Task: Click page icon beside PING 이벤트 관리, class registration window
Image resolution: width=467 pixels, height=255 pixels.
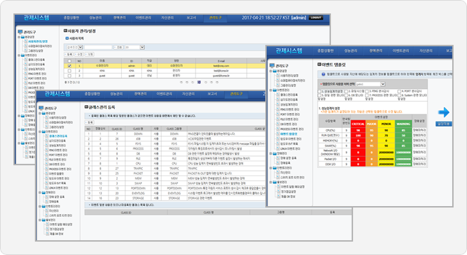Action: pos(47,151)
